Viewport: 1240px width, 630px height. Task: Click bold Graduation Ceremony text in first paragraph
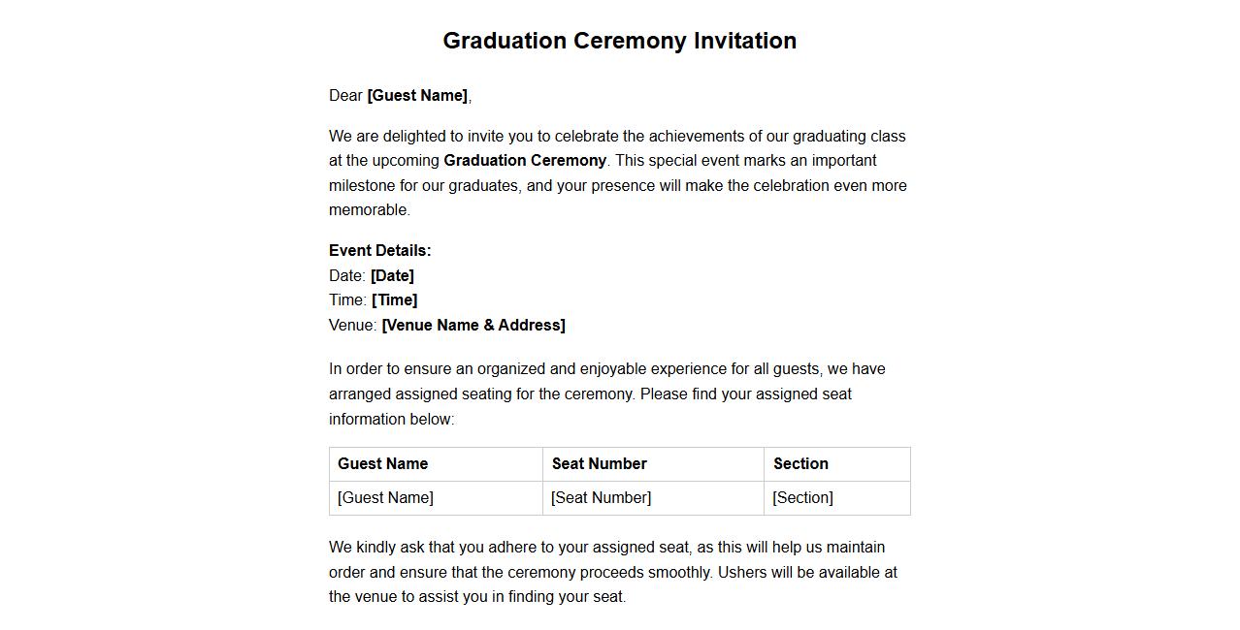(525, 161)
